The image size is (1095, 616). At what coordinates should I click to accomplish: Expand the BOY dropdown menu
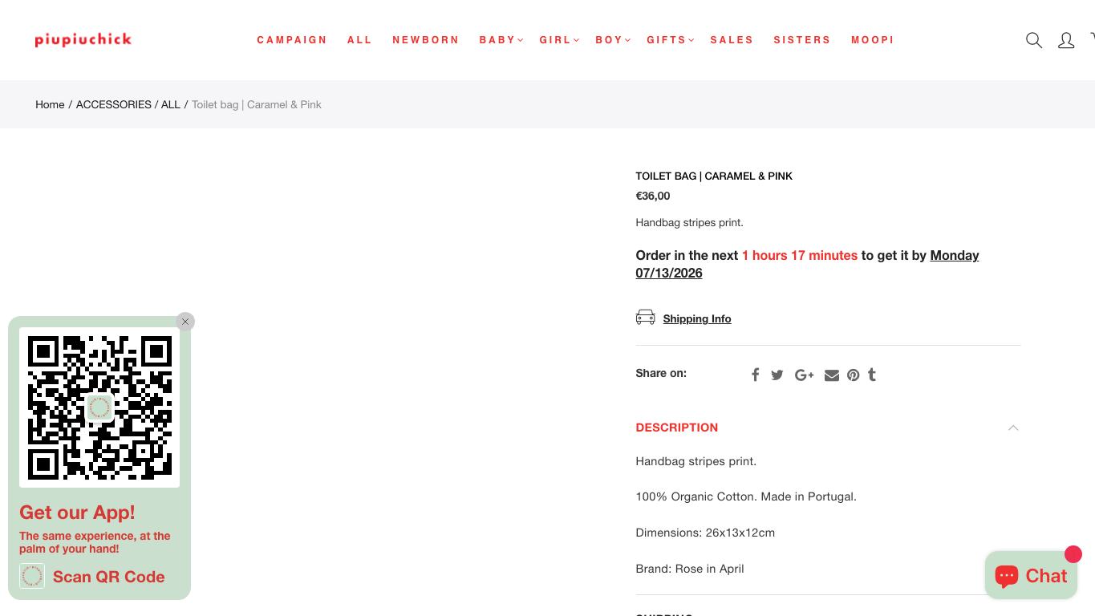613,40
